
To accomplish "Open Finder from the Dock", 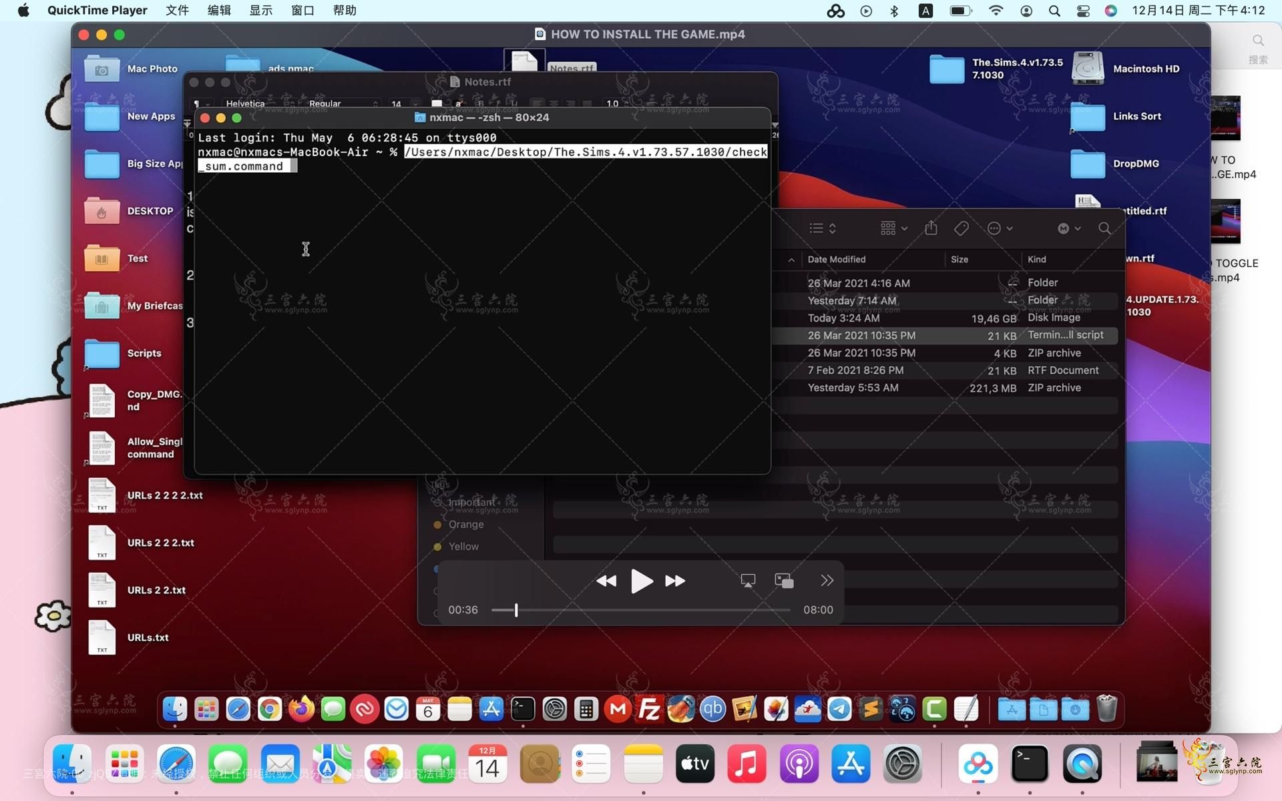I will (x=72, y=763).
